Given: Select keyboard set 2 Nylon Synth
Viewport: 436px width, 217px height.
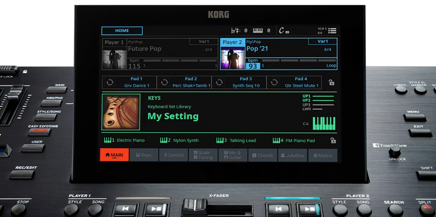Looking at the screenshot, I should click(x=179, y=141).
